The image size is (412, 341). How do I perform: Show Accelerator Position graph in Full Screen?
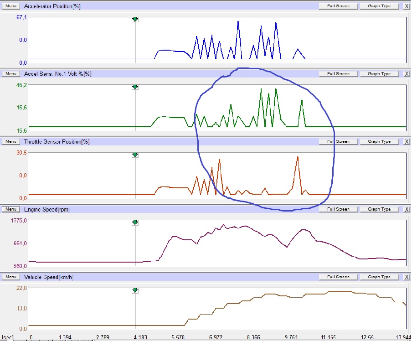click(x=338, y=6)
